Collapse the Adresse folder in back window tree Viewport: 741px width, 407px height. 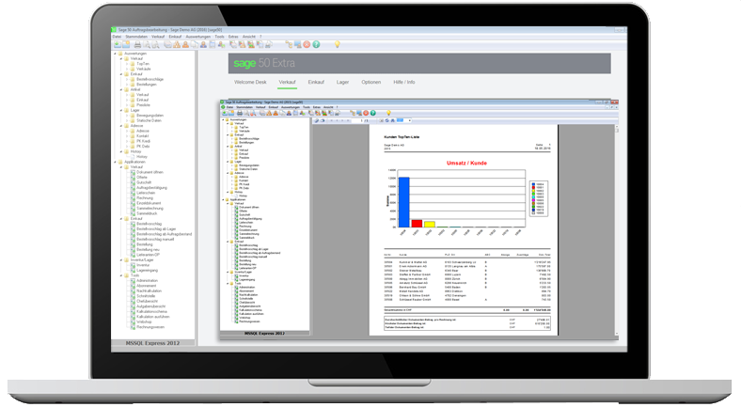121,126
